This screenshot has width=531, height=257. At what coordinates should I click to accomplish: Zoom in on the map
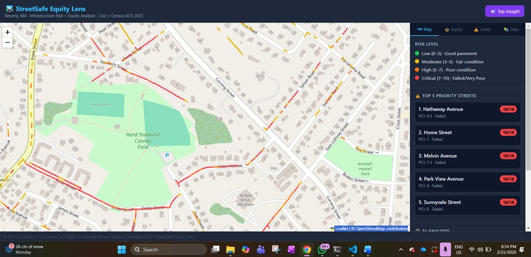(x=8, y=33)
